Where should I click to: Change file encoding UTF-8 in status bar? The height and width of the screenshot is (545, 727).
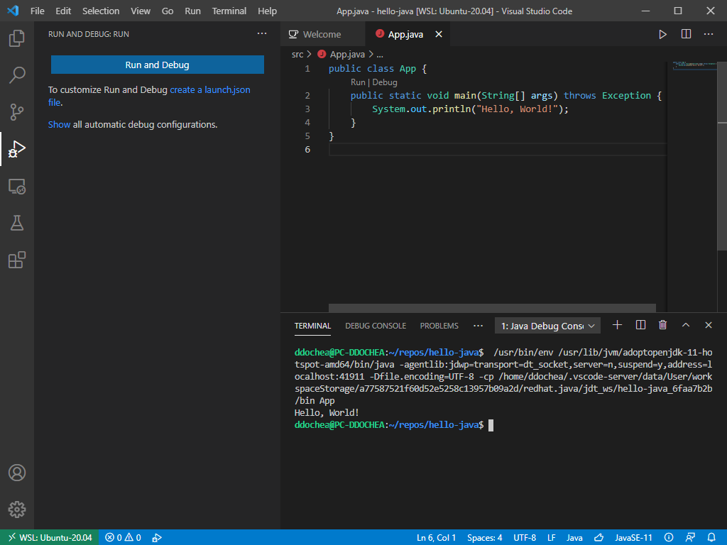525,538
